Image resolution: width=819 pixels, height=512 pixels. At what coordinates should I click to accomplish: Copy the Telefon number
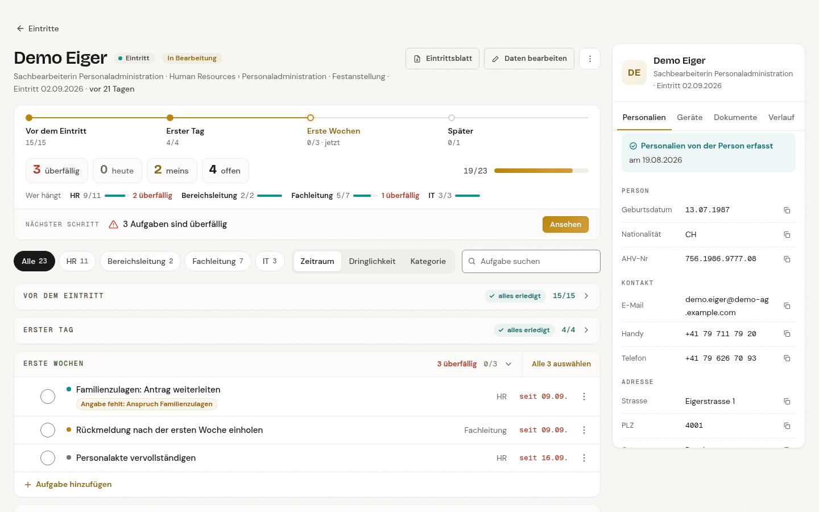pyautogui.click(x=787, y=358)
